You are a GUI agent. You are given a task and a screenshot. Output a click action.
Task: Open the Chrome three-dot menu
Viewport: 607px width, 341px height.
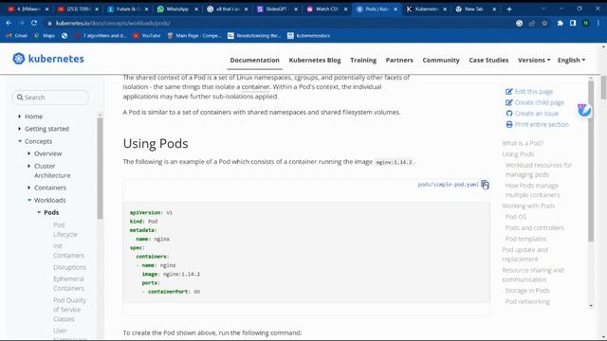[598, 23]
